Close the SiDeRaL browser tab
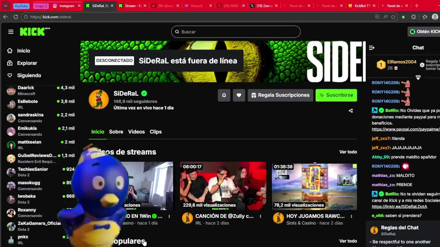The height and width of the screenshot is (247, 440). (112, 6)
